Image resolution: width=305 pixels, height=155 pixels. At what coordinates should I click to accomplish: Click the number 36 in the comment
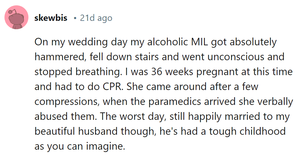pyautogui.click(x=157, y=72)
